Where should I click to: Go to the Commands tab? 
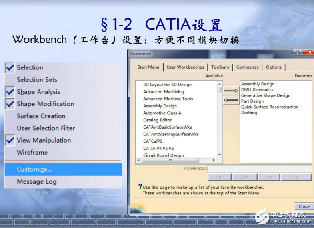point(247,67)
